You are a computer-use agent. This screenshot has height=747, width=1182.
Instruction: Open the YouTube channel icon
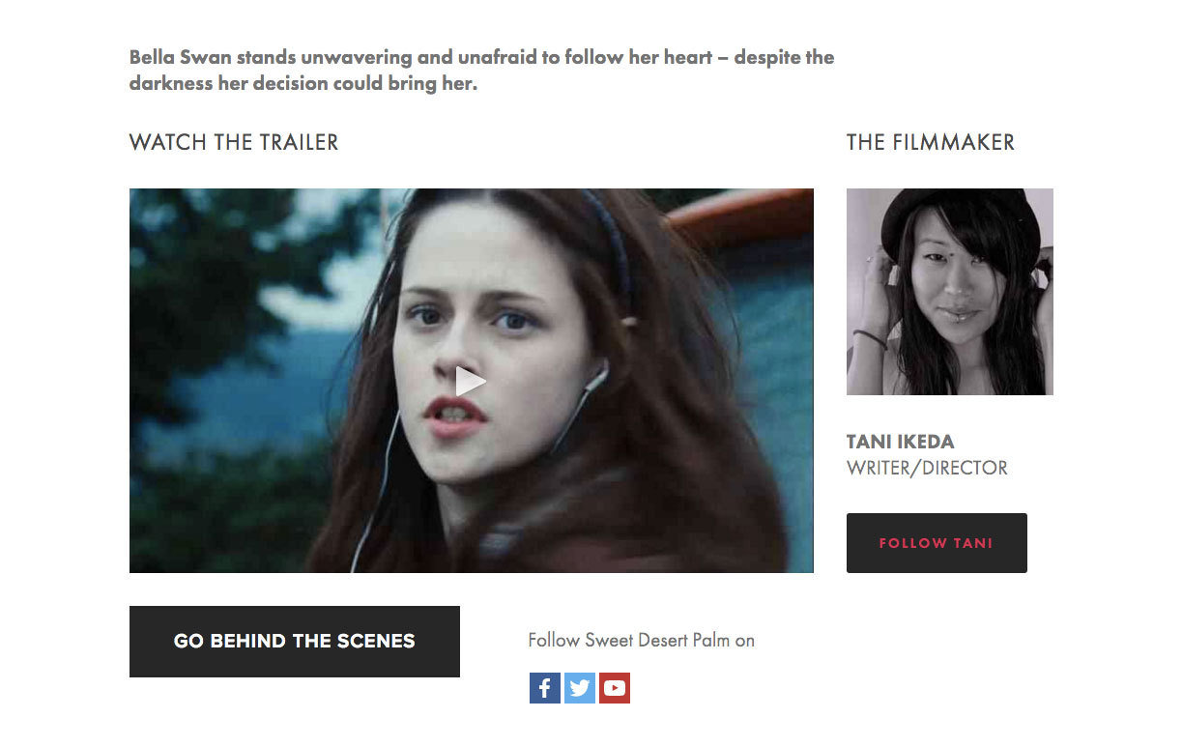pyautogui.click(x=615, y=688)
